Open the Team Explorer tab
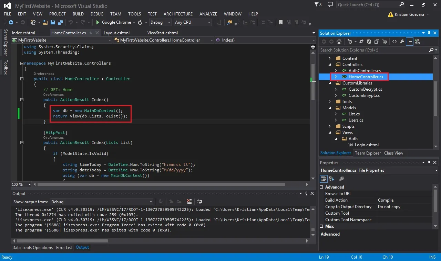The height and width of the screenshot is (261, 441). (x=368, y=153)
